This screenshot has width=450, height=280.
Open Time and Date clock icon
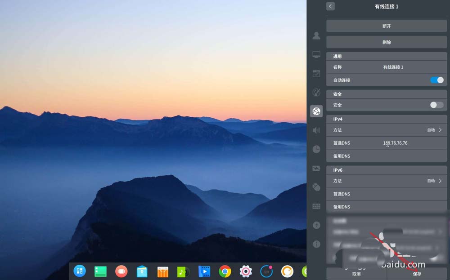316,149
